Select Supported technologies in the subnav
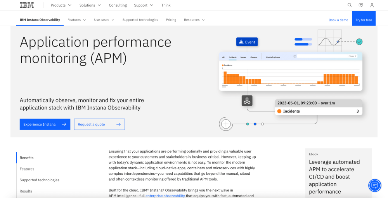 coord(140,20)
